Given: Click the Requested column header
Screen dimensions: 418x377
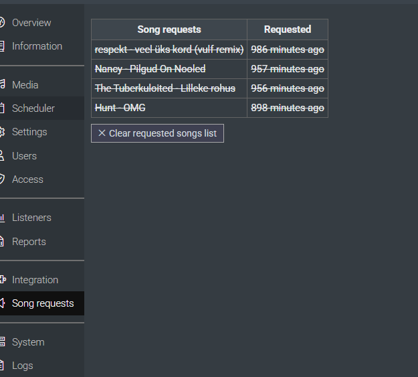Looking at the screenshot, I should tap(288, 29).
